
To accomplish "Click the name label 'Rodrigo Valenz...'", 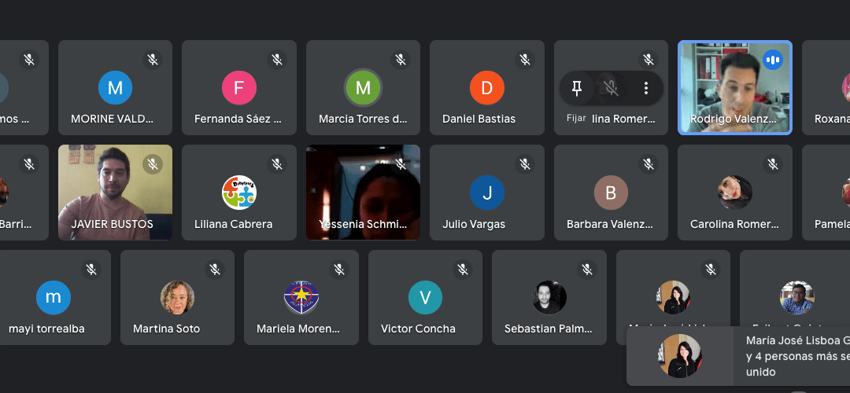I will [733, 119].
